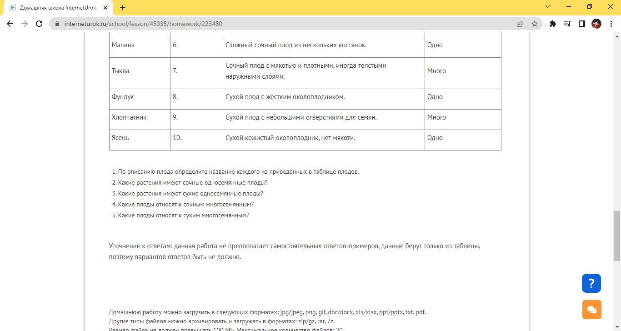The width and height of the screenshot is (621, 331).
Task: Click the line 'Домашнюю работу можно загрузить'
Action: pos(267,312)
